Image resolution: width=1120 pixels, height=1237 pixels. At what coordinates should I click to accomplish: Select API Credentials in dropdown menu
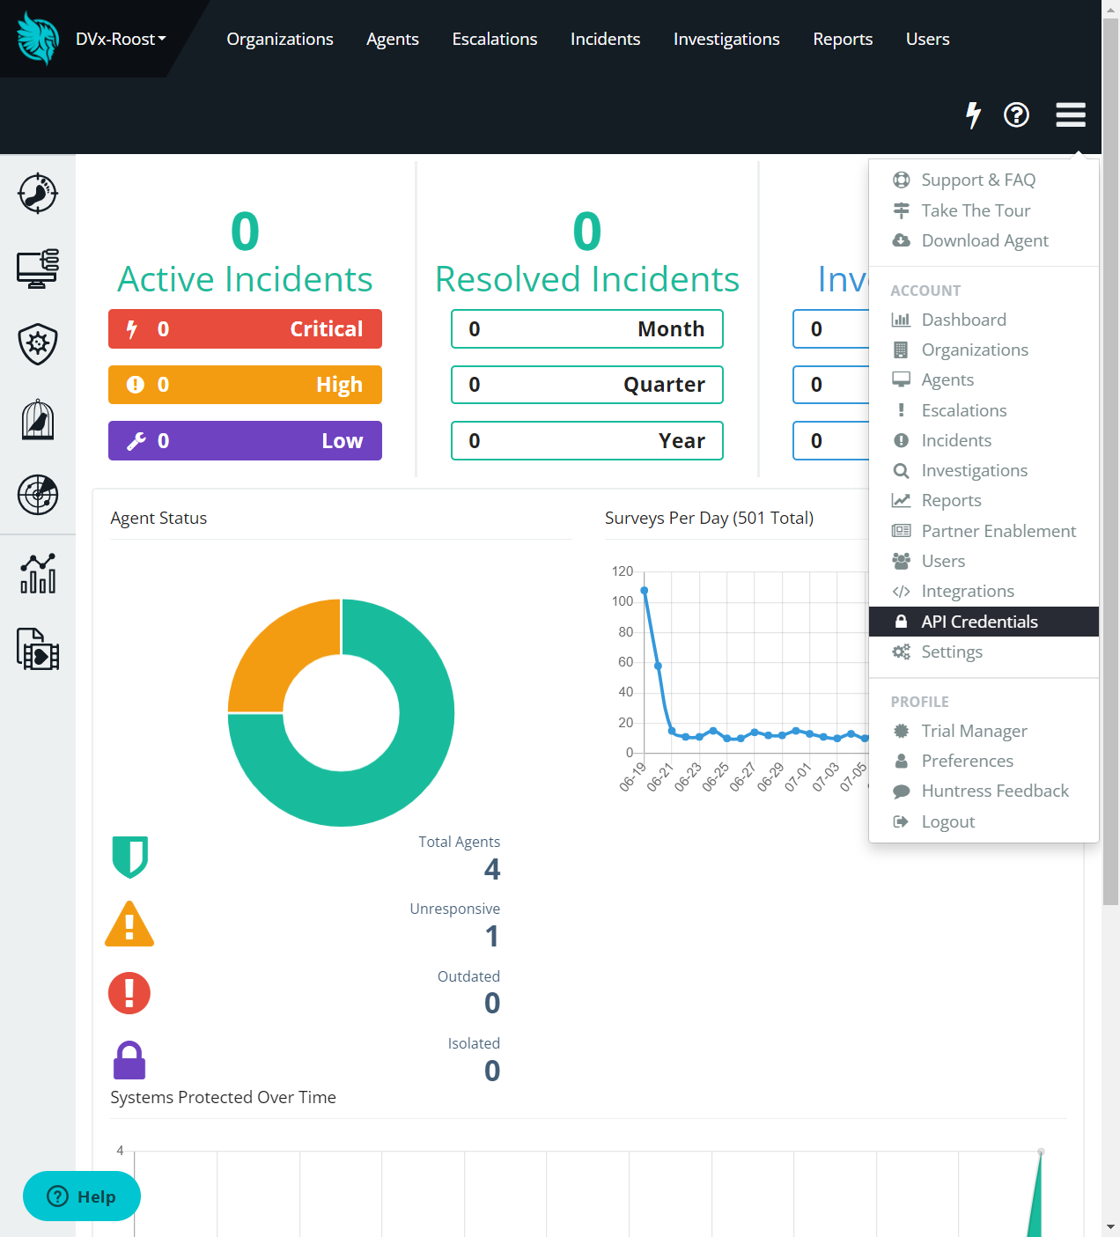(x=984, y=622)
